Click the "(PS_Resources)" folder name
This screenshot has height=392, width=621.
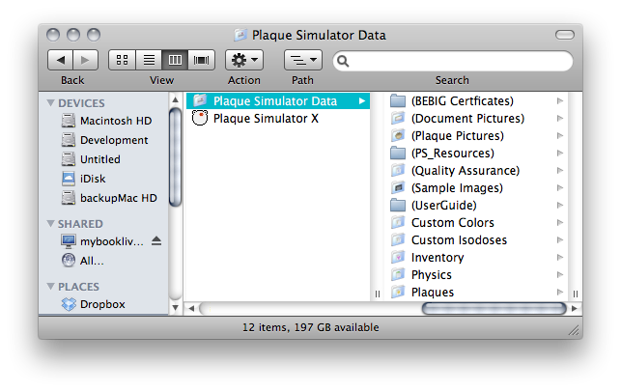453,154
